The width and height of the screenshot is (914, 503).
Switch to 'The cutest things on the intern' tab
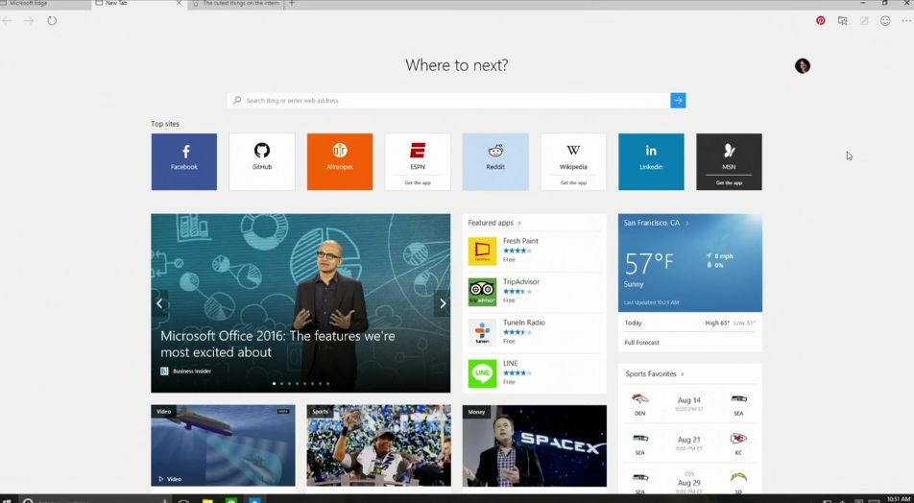(236, 3)
